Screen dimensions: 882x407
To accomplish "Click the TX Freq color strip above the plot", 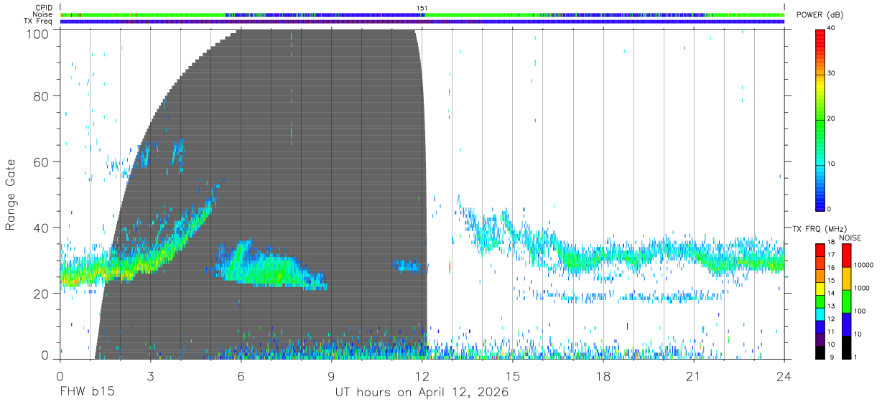I will pyautogui.click(x=422, y=22).
